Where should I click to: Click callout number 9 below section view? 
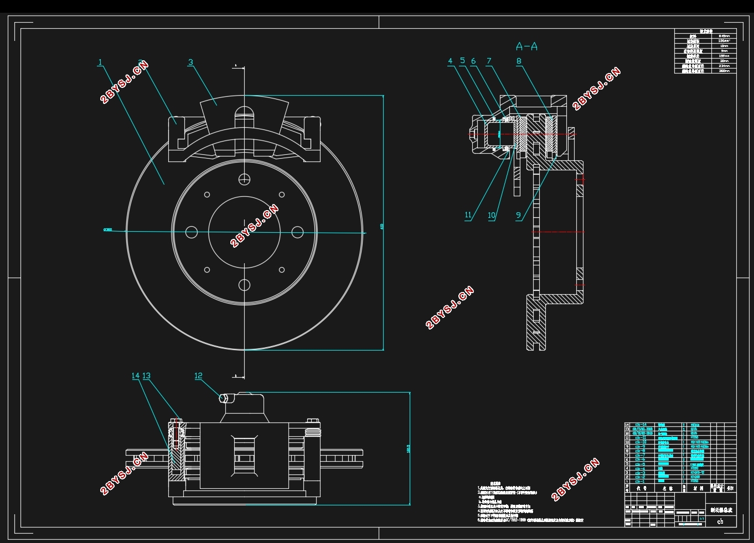pos(518,216)
